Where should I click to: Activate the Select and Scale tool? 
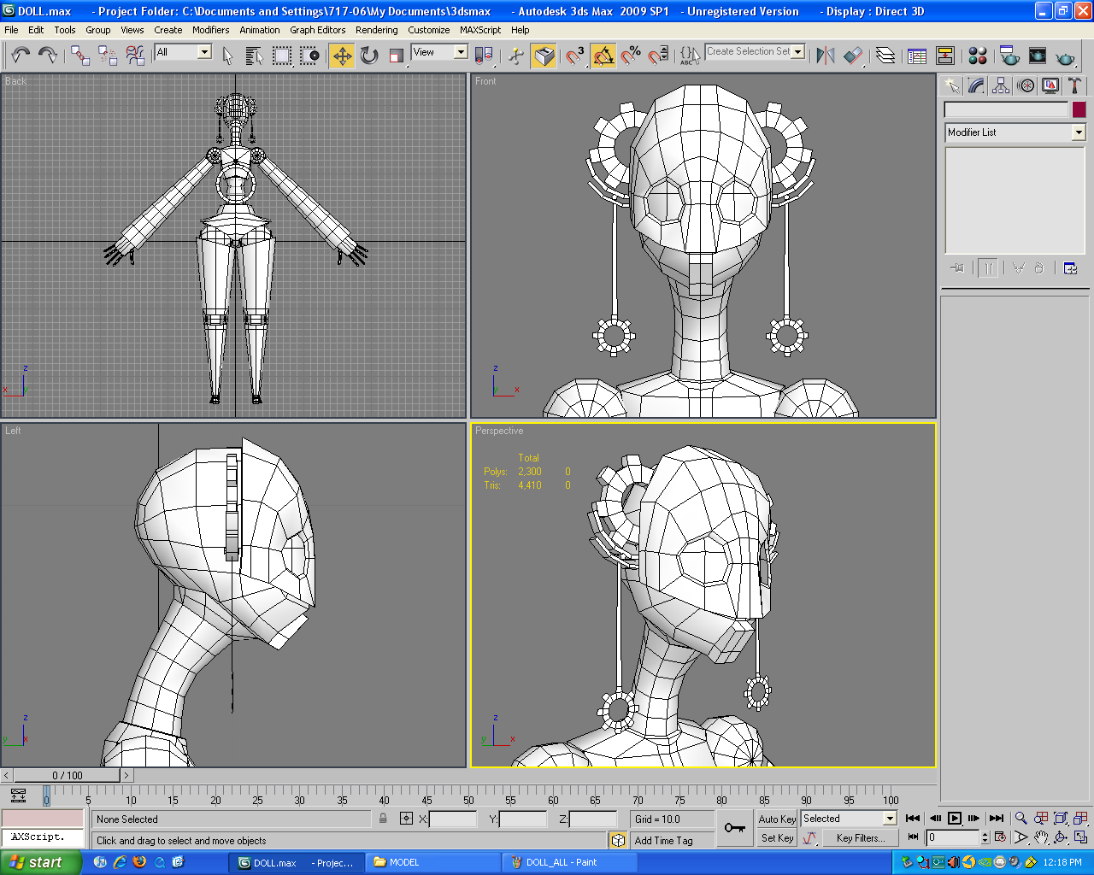(x=397, y=56)
